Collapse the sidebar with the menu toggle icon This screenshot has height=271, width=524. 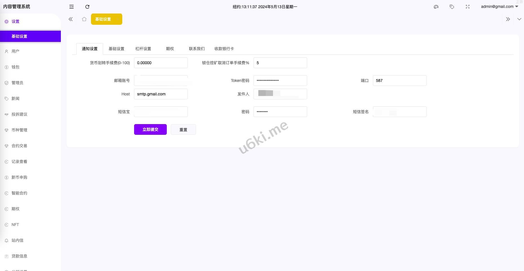(72, 7)
